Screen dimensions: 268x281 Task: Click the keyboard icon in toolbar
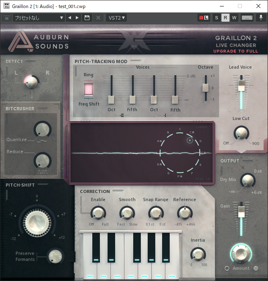coord(247,18)
